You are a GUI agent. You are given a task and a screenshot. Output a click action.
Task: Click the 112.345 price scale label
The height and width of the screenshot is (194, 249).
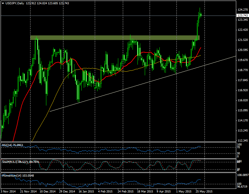point(242,141)
